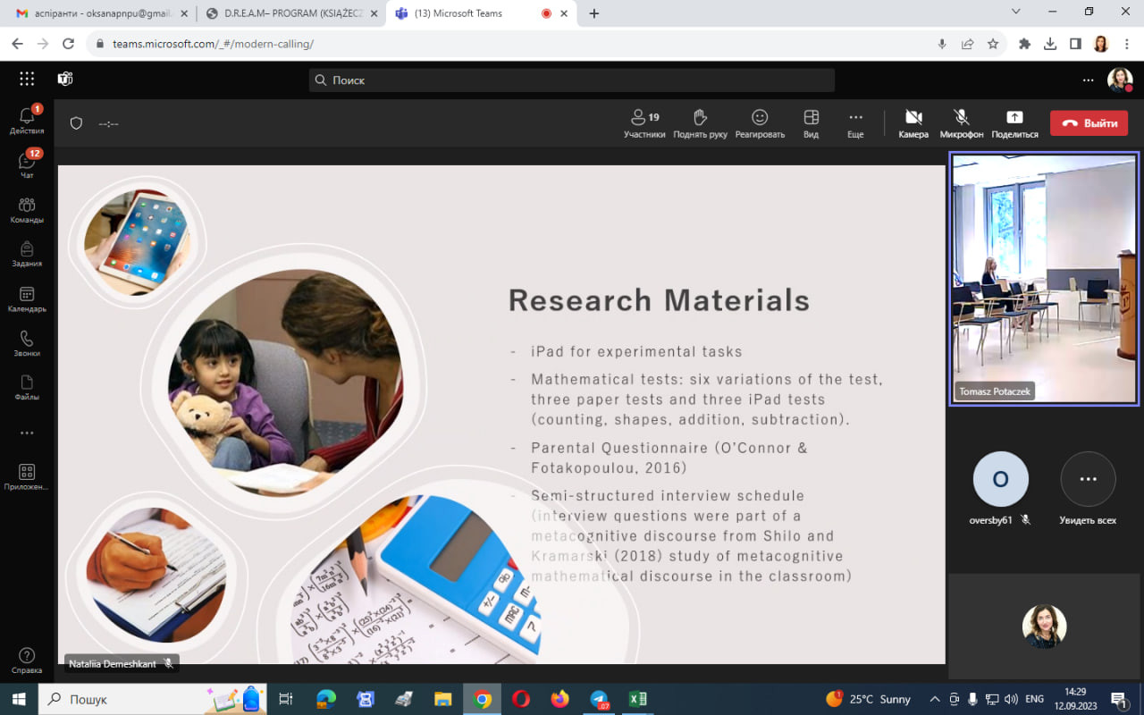Open the Teams app launcher grid
This screenshot has height=715, width=1144.
tap(27, 79)
